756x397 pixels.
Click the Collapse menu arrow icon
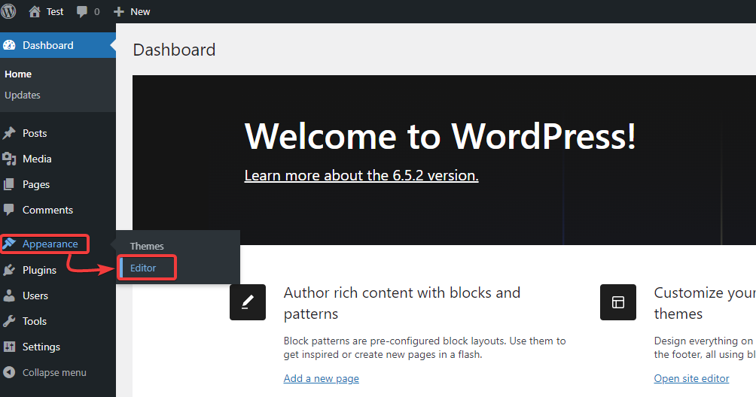[x=9, y=372]
